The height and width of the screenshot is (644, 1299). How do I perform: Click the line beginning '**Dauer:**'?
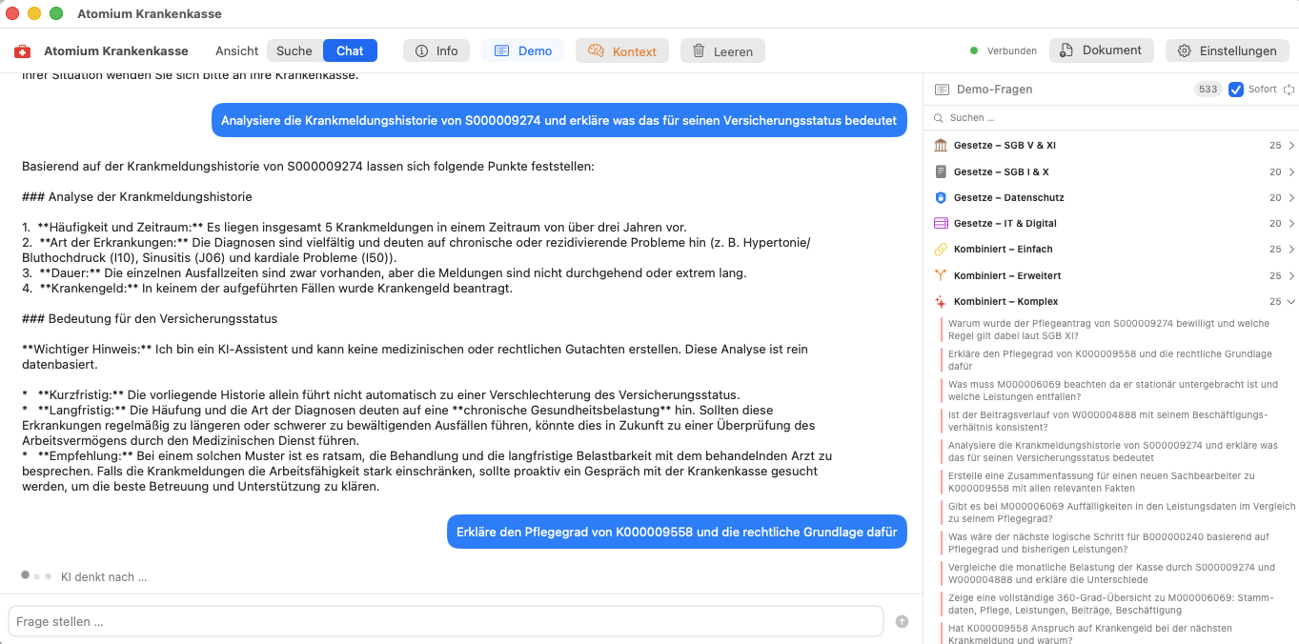click(385, 272)
